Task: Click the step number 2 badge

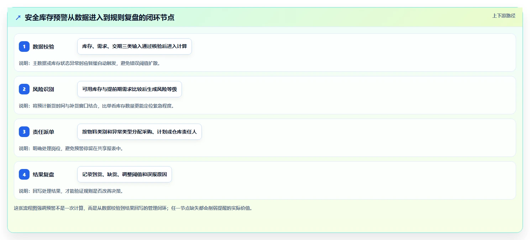Action: point(24,89)
